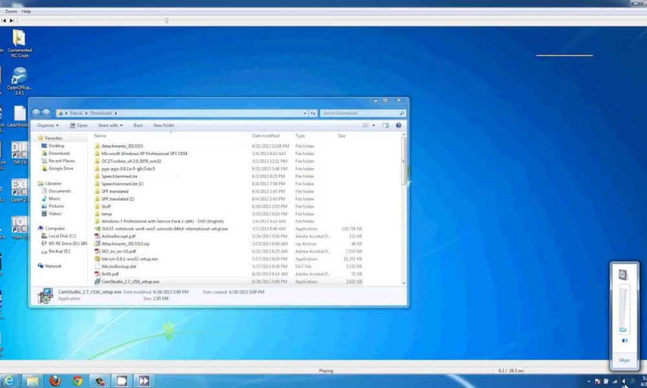Screen dimensions: 647x388
Task: Click the Open button in the command bar
Action: 80,125
